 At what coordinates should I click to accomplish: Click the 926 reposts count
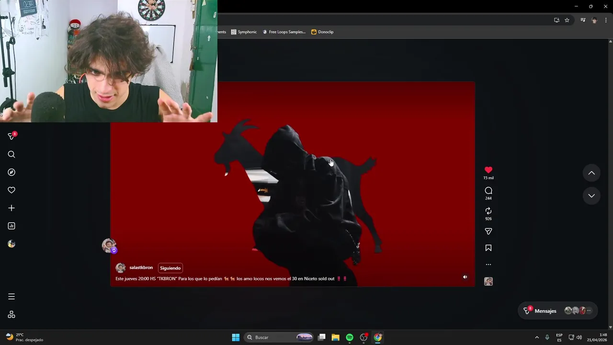coord(488,219)
